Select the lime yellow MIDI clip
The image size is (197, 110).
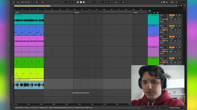point(29,73)
